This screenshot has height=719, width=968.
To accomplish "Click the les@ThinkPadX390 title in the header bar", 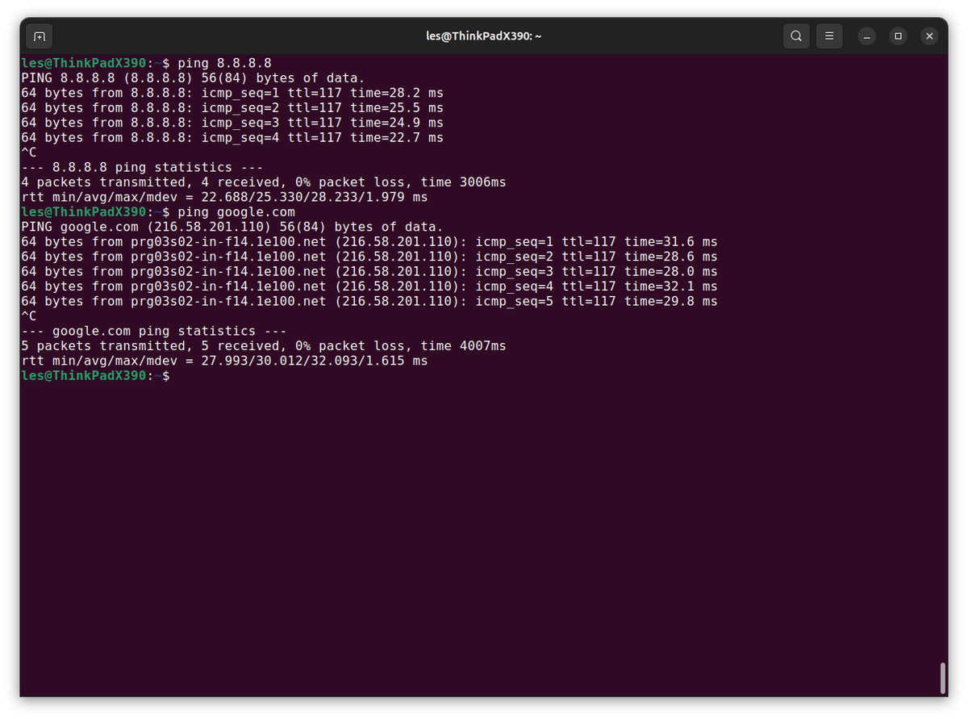I will click(483, 36).
